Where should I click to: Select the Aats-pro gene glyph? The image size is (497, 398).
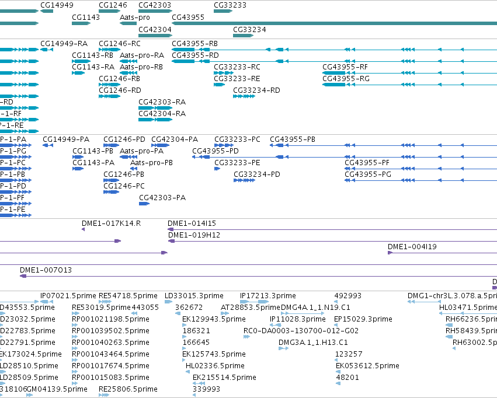[128, 23]
